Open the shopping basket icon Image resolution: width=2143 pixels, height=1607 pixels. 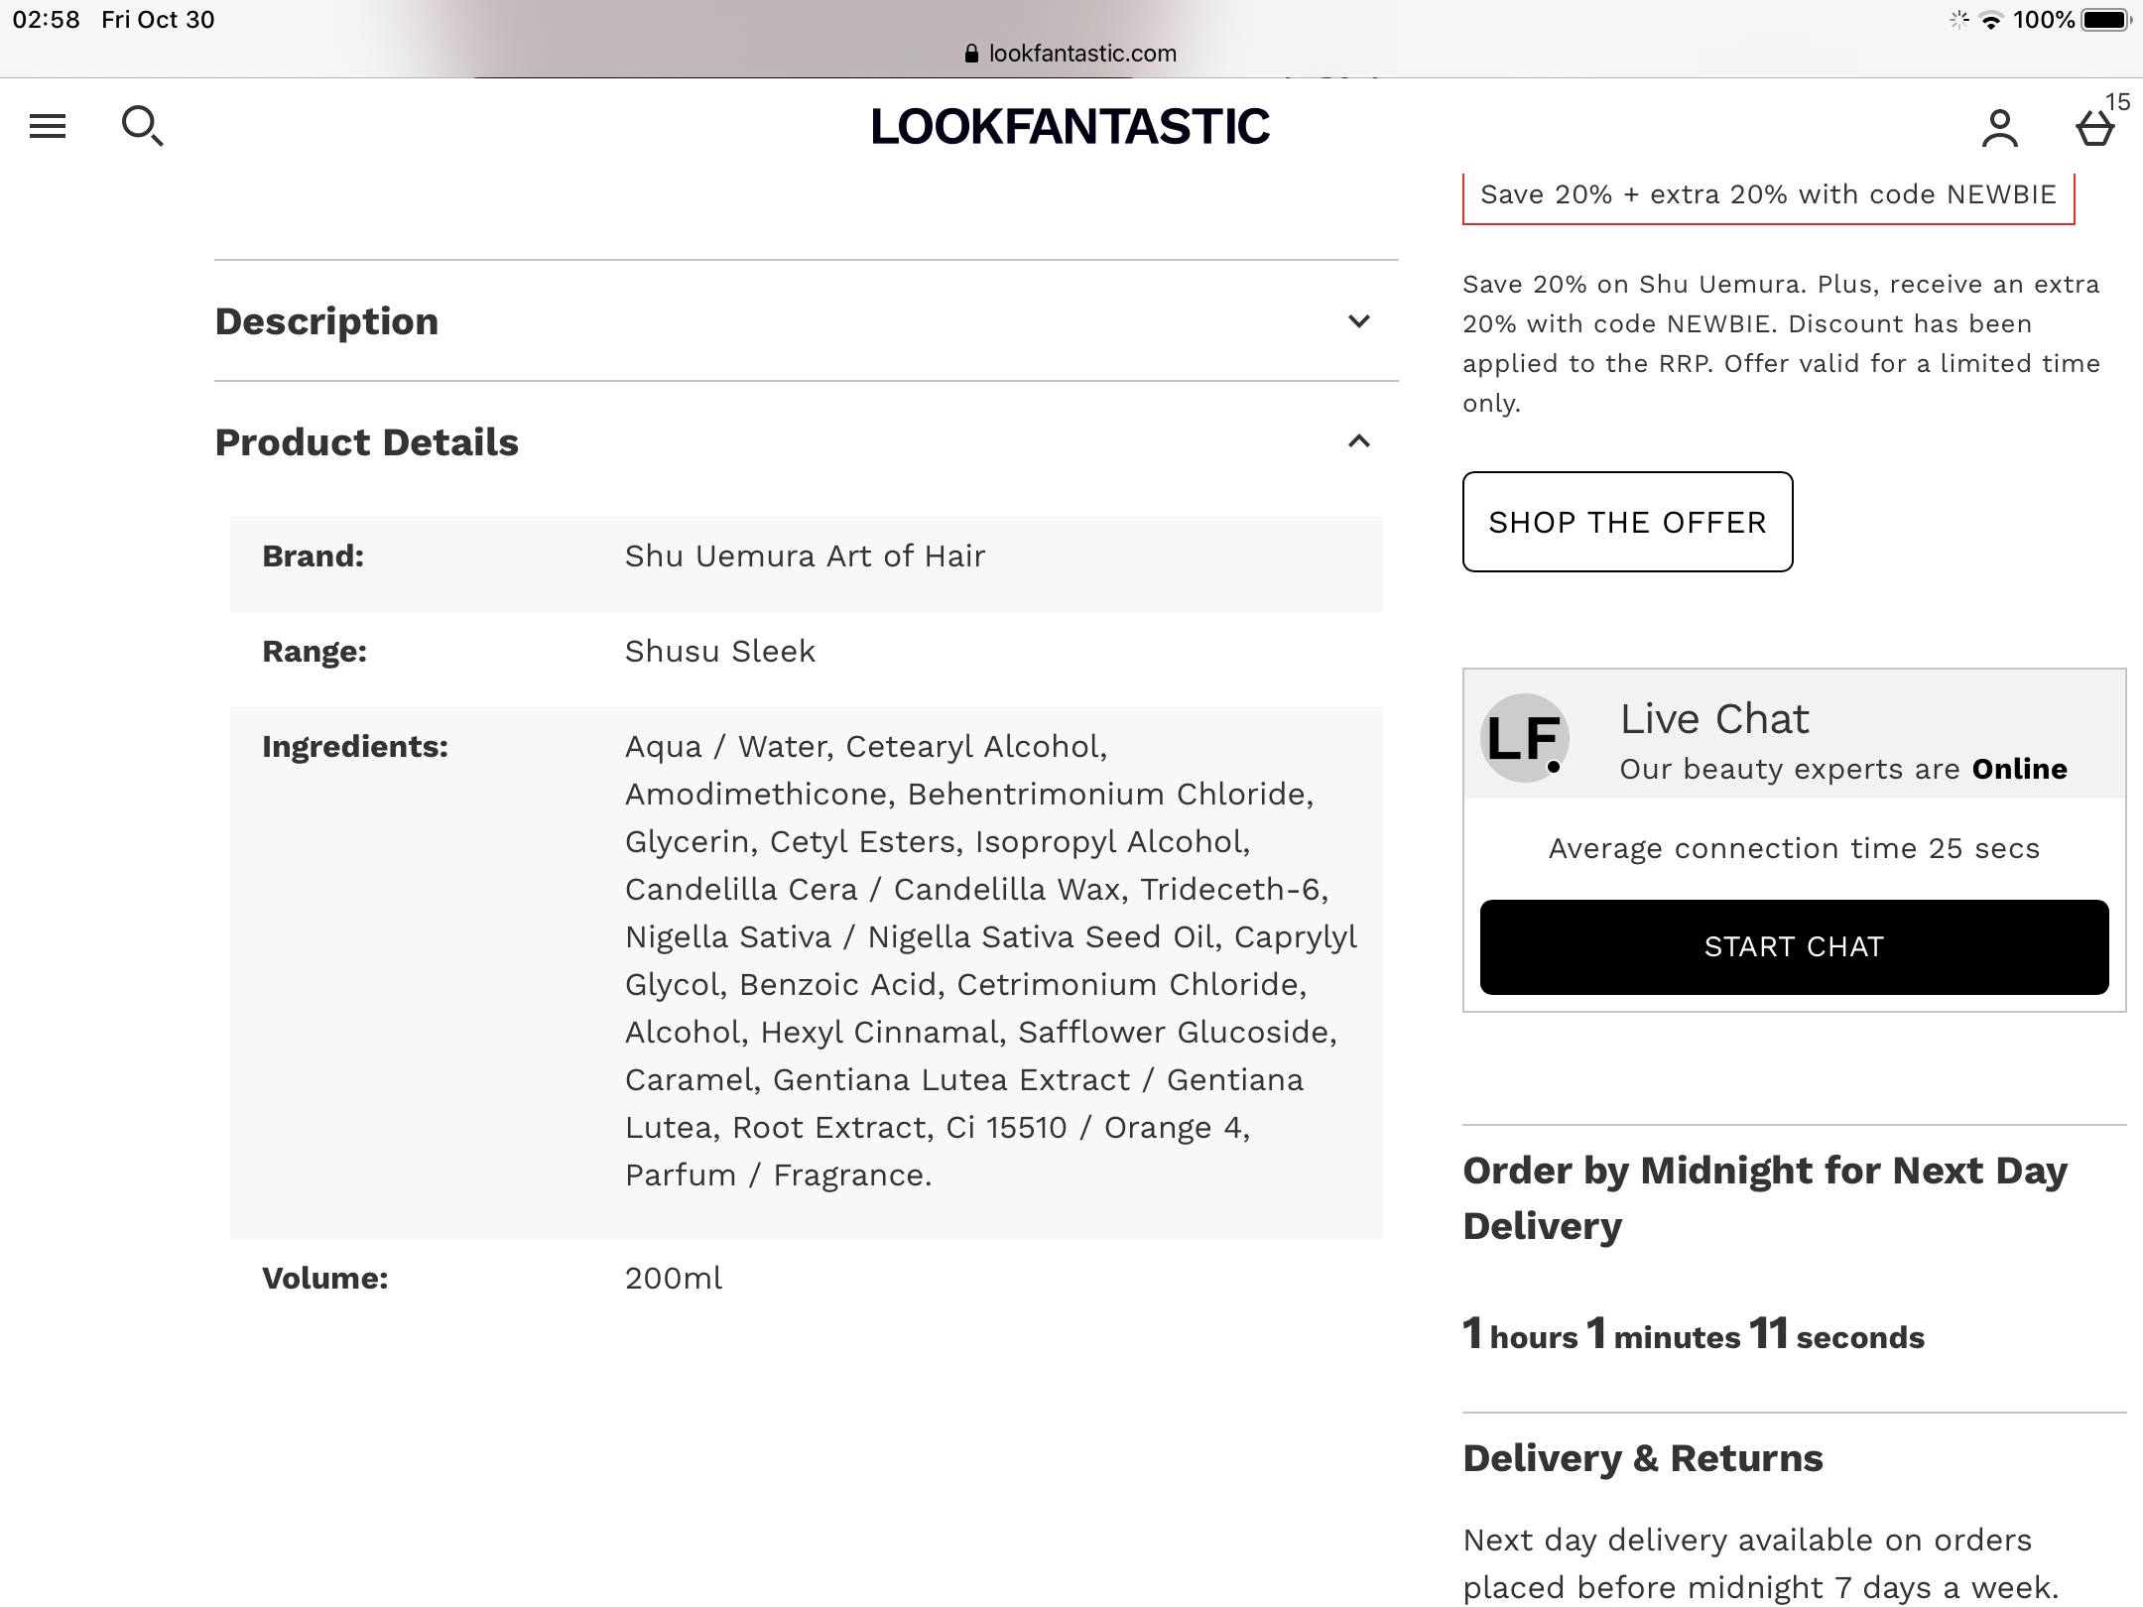coord(2094,130)
